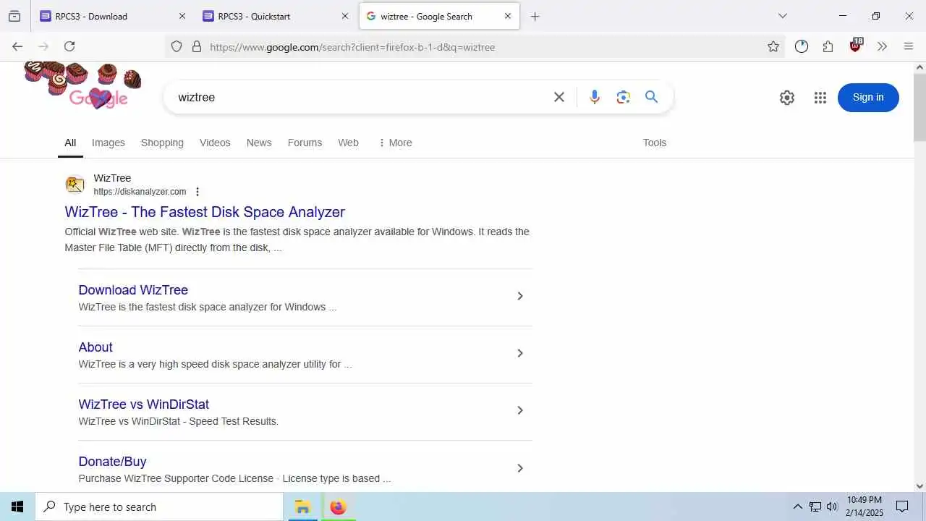Reload the current page

tap(69, 46)
